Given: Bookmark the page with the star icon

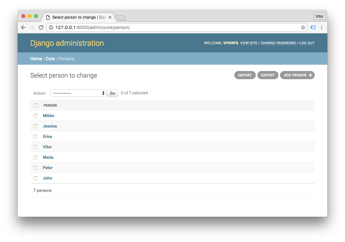Looking at the screenshot, I should point(302,27).
